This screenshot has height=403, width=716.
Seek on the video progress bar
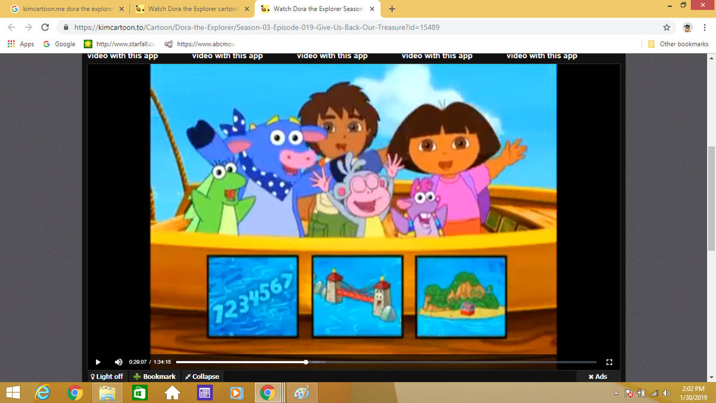pyautogui.click(x=386, y=362)
